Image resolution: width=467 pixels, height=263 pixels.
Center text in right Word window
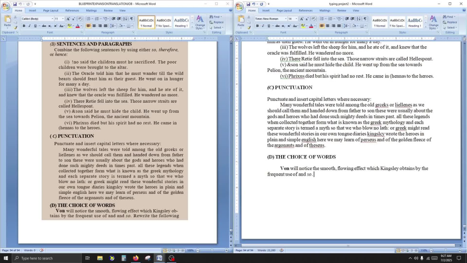coord(328,26)
